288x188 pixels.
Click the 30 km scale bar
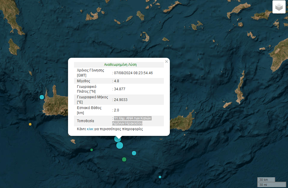point(266,180)
